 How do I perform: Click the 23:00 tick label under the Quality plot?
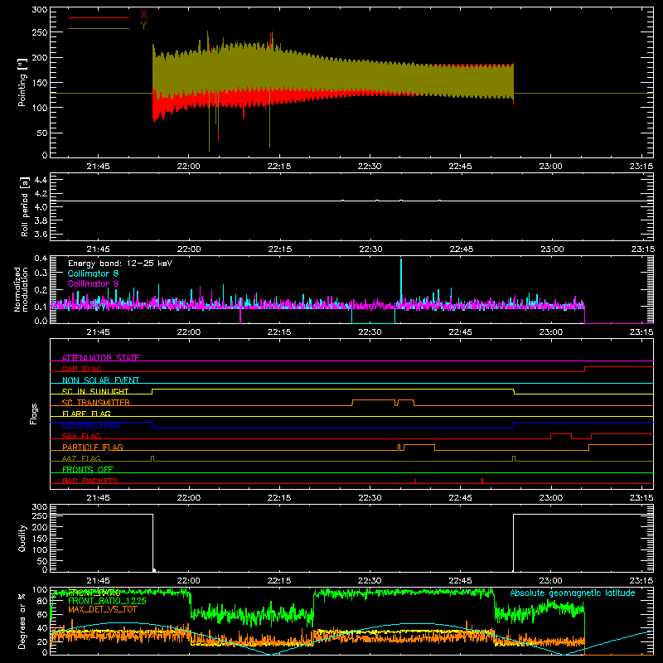[x=551, y=581]
